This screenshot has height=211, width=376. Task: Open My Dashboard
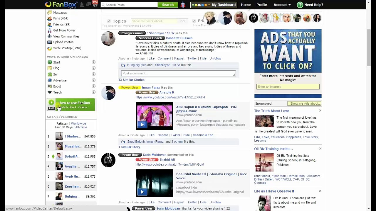coord(214,5)
